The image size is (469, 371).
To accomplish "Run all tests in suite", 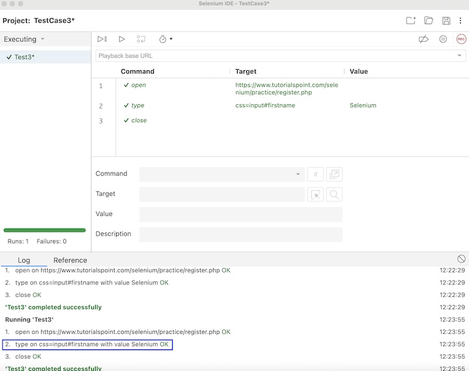I will coord(102,39).
